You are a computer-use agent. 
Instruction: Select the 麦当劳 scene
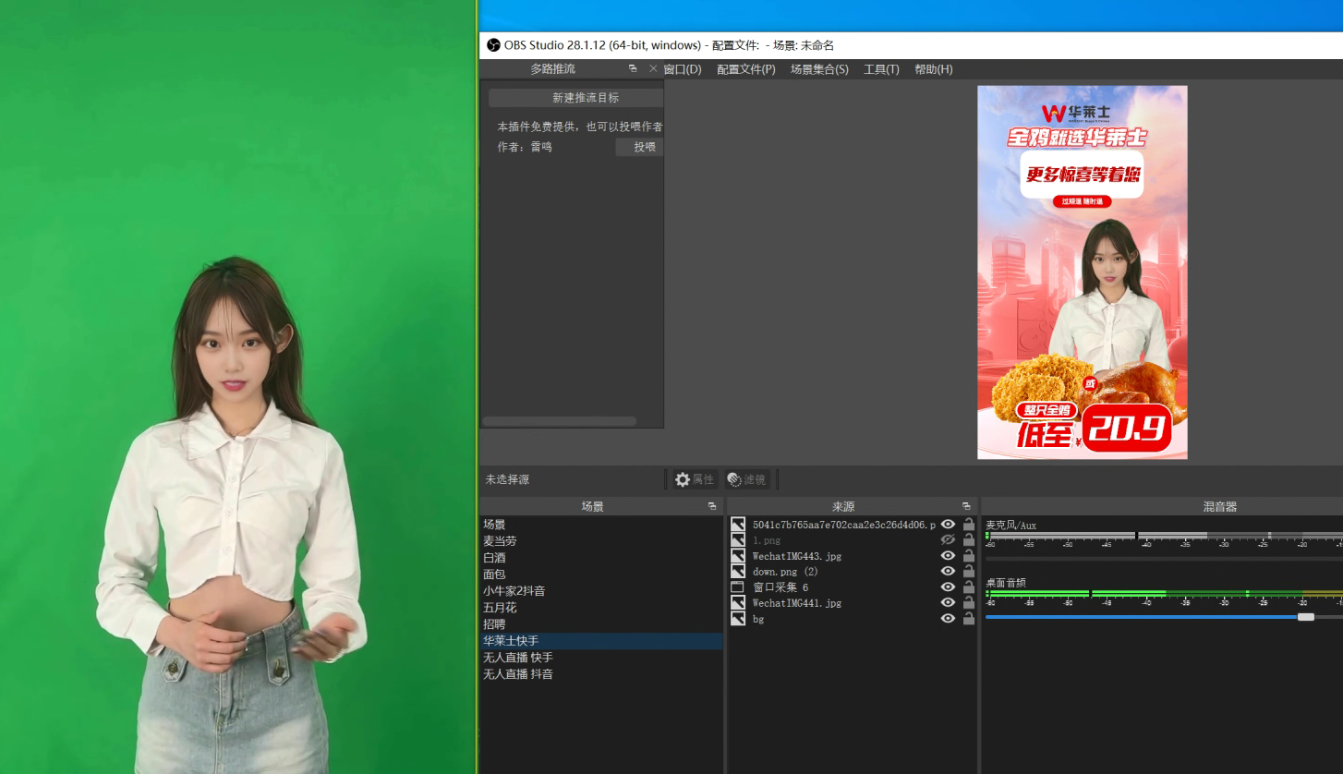coord(600,541)
